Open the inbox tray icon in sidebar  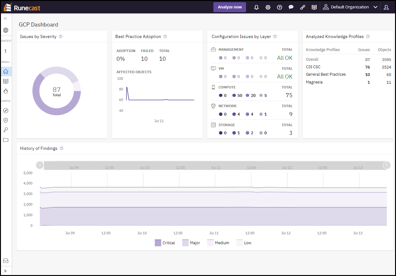[x=6, y=261]
